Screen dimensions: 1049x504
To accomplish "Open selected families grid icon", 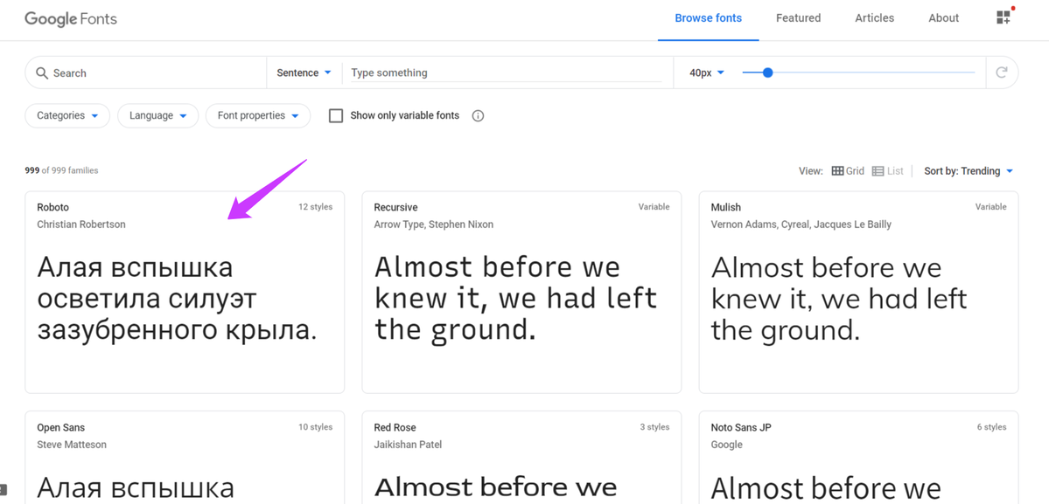I will (1004, 18).
